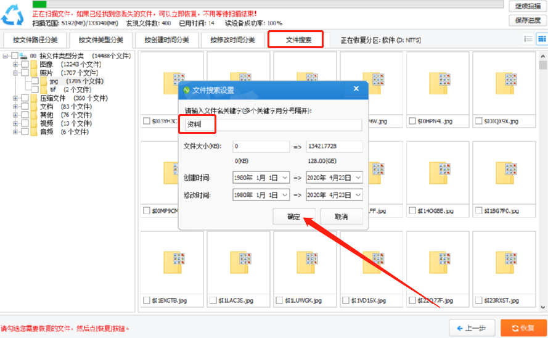
Task: Open thumbnail of $I0IQX9X.jpg
Action: click(505, 84)
